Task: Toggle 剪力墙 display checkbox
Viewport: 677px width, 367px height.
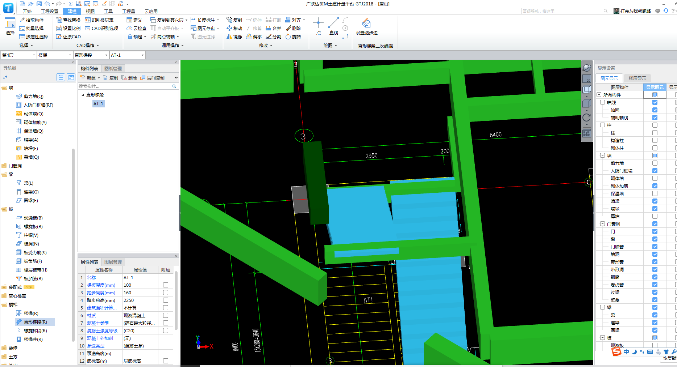Action: (655, 163)
